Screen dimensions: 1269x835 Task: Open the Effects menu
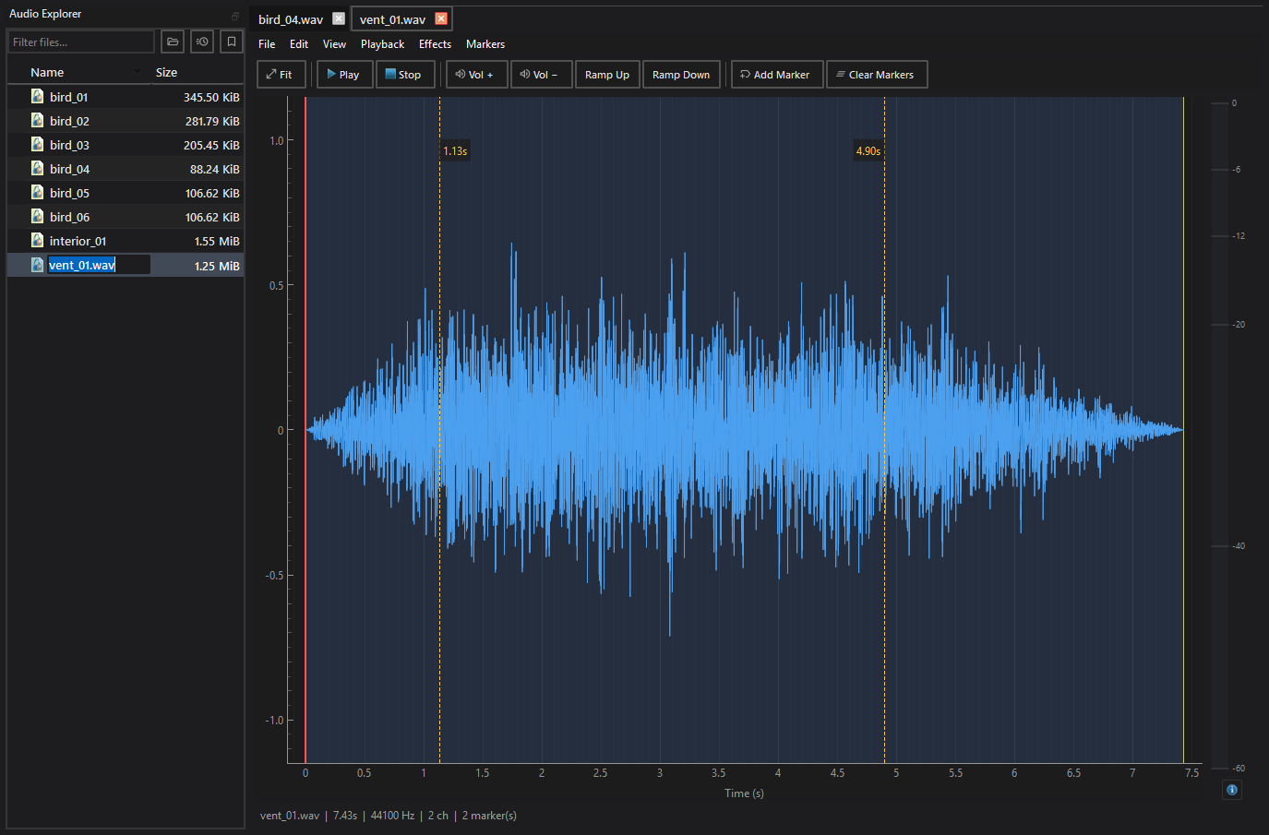tap(435, 44)
